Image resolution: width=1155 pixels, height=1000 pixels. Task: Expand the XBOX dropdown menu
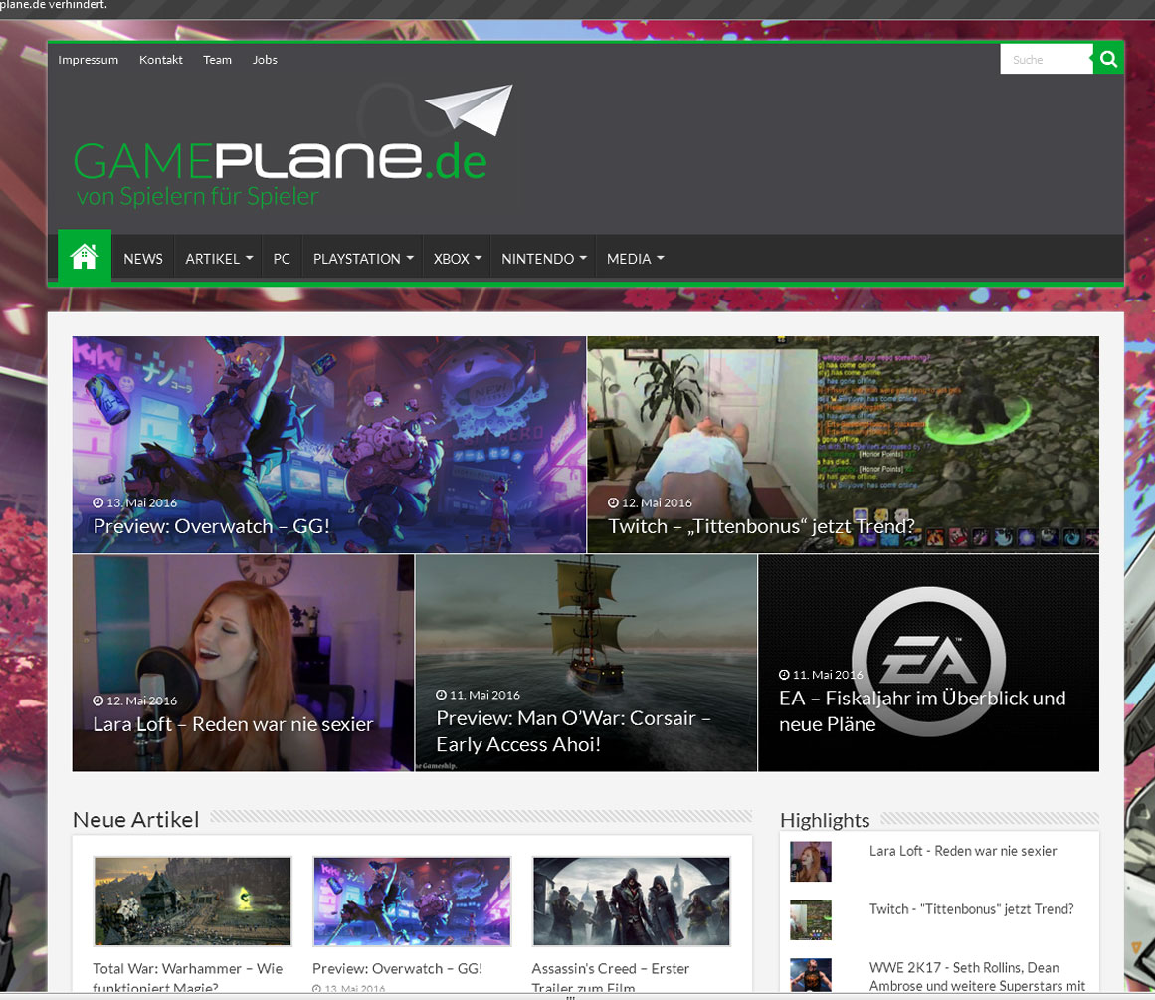[x=457, y=259]
